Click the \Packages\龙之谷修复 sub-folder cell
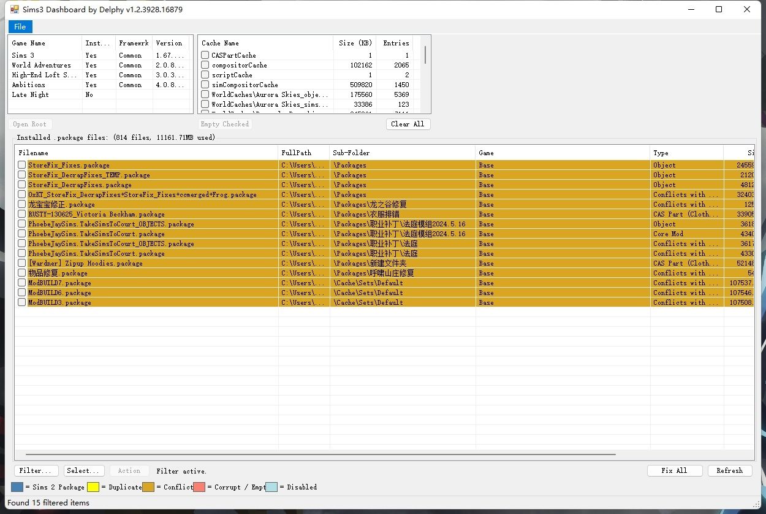Screen dimensions: 766x514 (x=403, y=204)
